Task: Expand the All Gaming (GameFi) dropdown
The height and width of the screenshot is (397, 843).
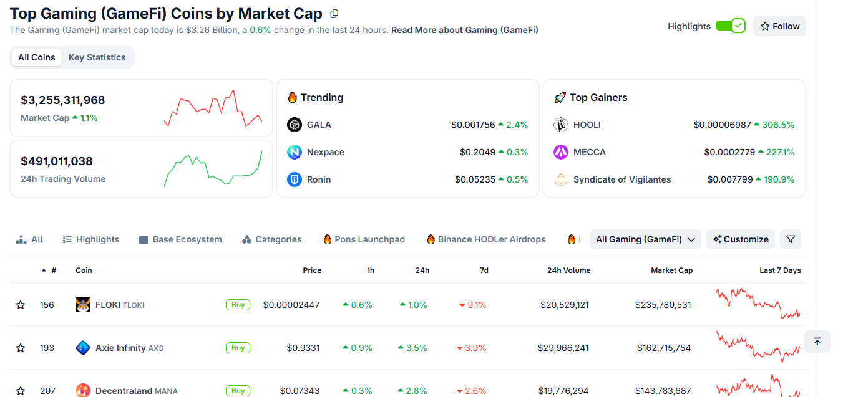Action: 645,239
